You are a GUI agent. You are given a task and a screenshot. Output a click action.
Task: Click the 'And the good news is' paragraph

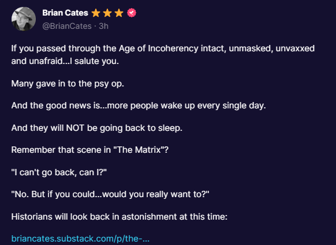click(x=139, y=105)
